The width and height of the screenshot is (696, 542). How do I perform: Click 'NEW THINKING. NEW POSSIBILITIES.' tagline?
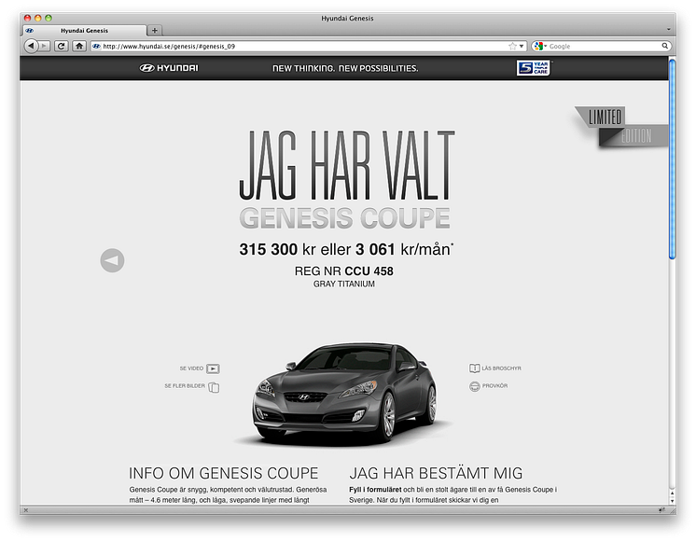coord(345,68)
